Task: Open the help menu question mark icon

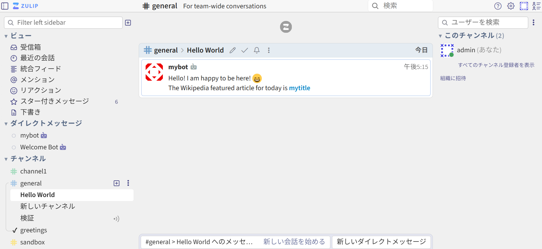Action: [498, 6]
